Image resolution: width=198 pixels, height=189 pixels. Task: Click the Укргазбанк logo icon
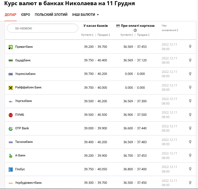pyautogui.click(x=11, y=101)
